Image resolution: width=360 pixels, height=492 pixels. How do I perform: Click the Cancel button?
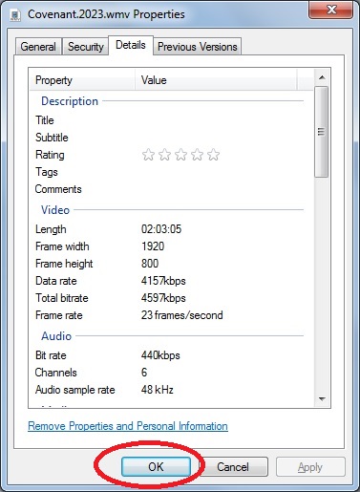point(233,467)
